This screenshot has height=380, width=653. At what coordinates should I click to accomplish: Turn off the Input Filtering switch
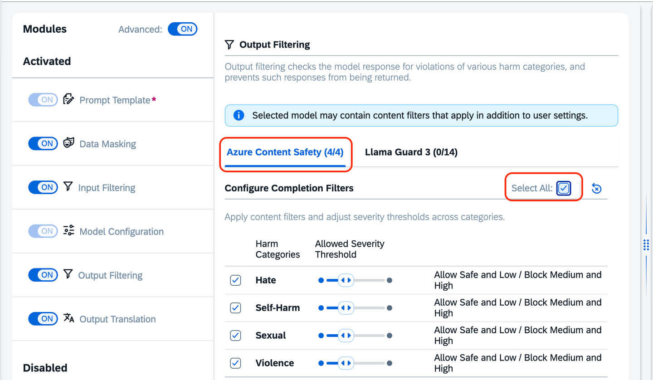tap(43, 187)
